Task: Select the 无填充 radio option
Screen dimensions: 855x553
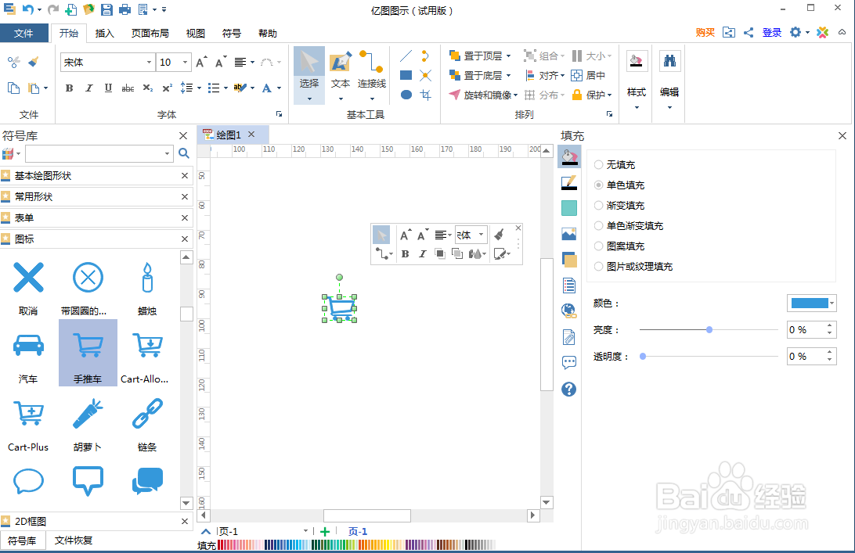Action: click(600, 164)
